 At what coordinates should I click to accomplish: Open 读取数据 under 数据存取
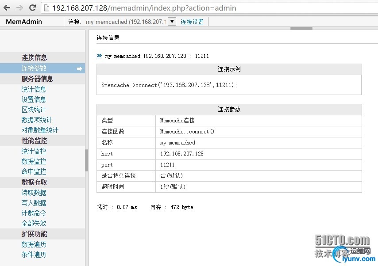click(x=34, y=193)
